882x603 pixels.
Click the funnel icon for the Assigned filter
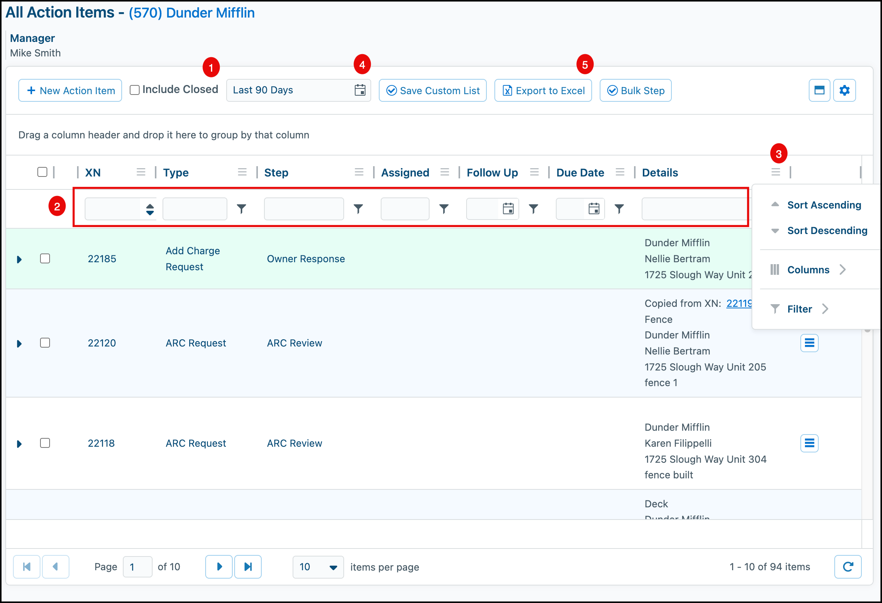(x=444, y=209)
